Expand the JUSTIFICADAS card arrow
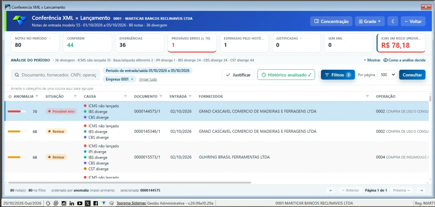 301,38
